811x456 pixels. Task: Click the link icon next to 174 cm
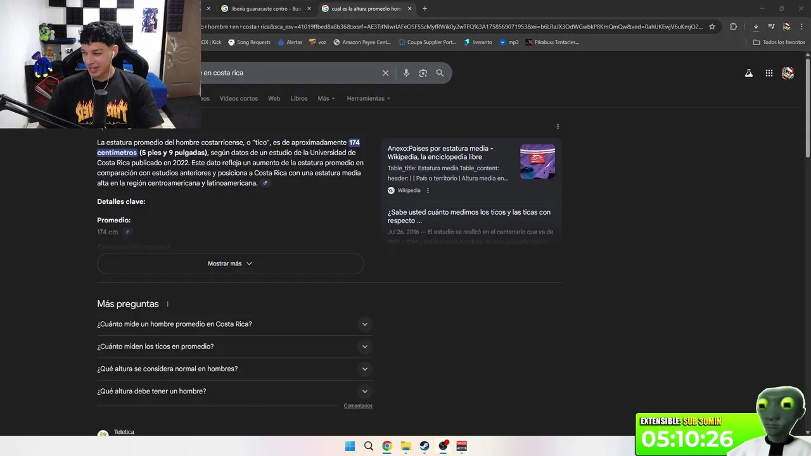tap(127, 232)
